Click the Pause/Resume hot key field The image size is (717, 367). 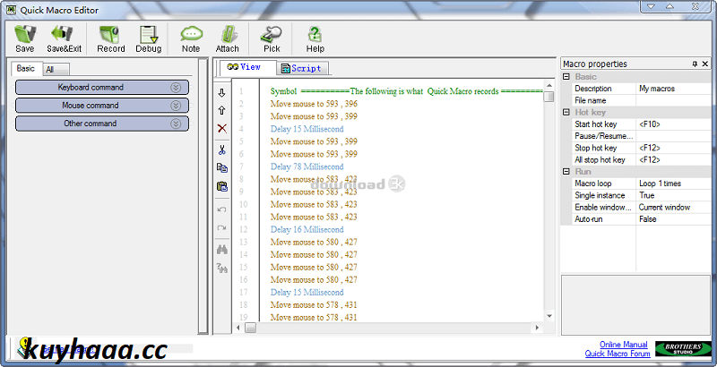tap(673, 136)
